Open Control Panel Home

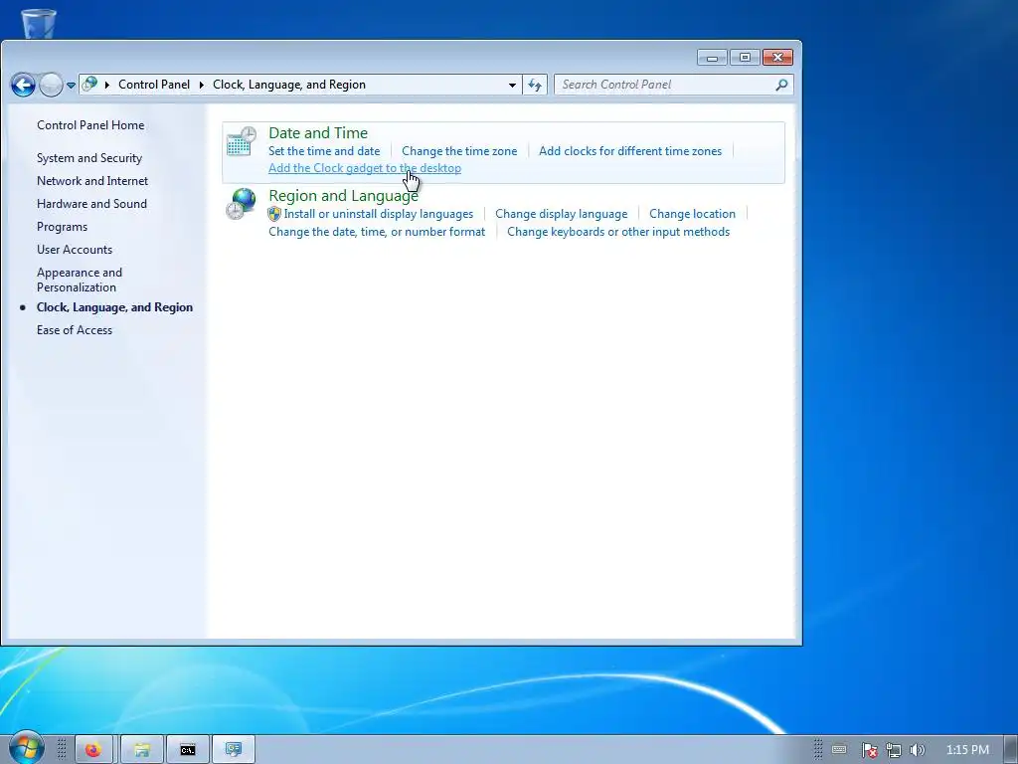click(x=90, y=125)
